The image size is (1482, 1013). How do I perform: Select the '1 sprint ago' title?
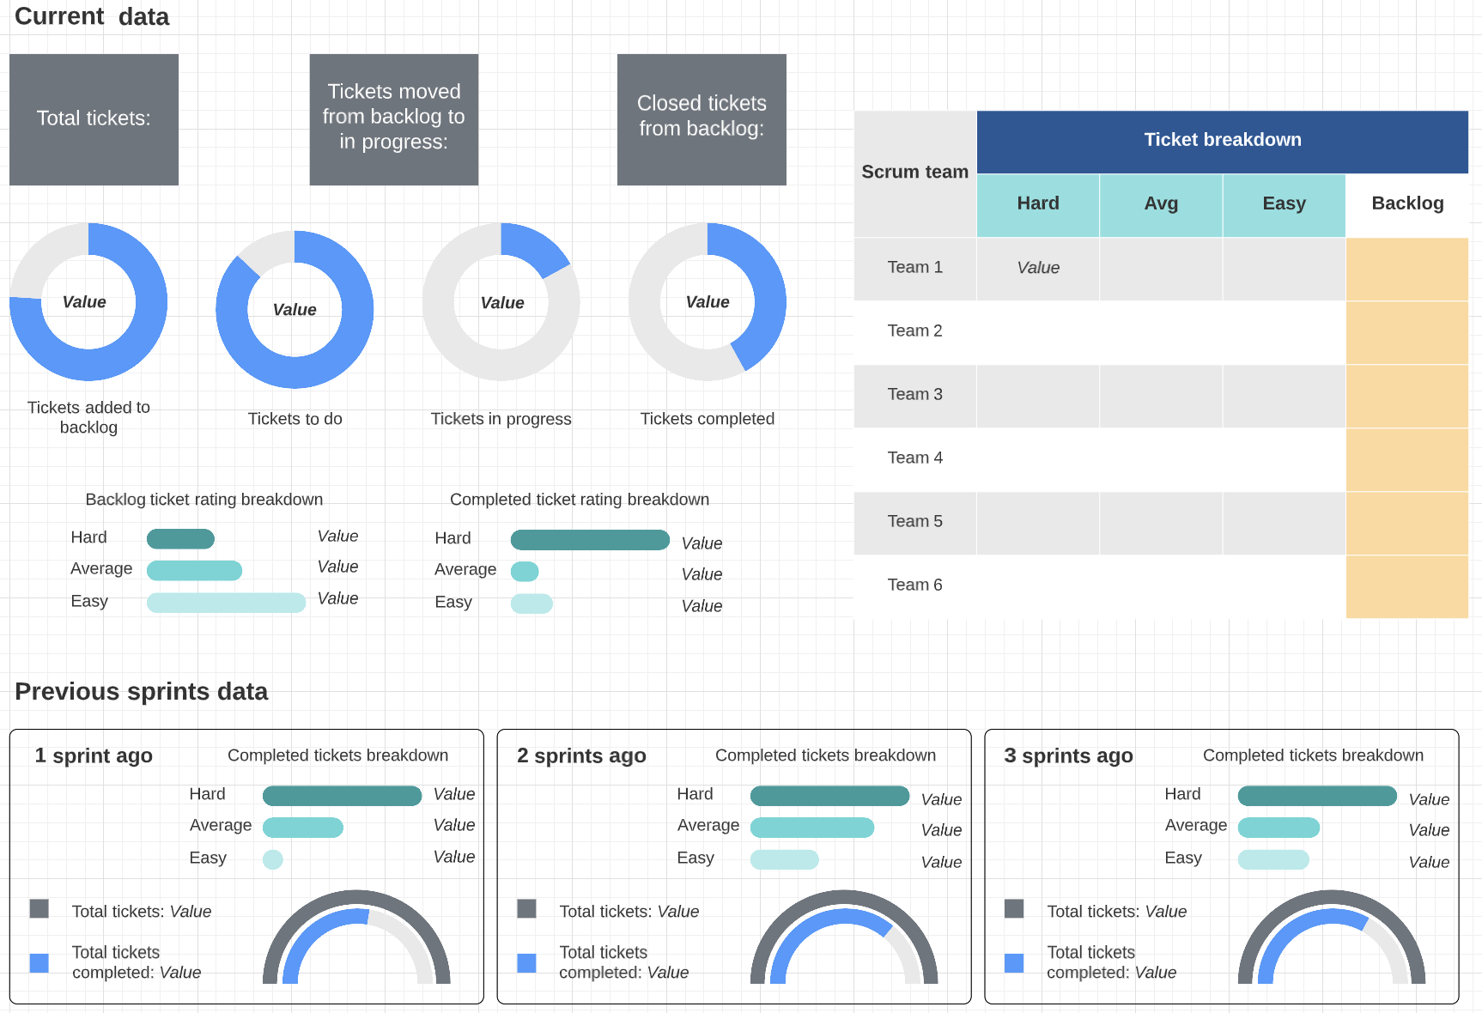(x=94, y=755)
